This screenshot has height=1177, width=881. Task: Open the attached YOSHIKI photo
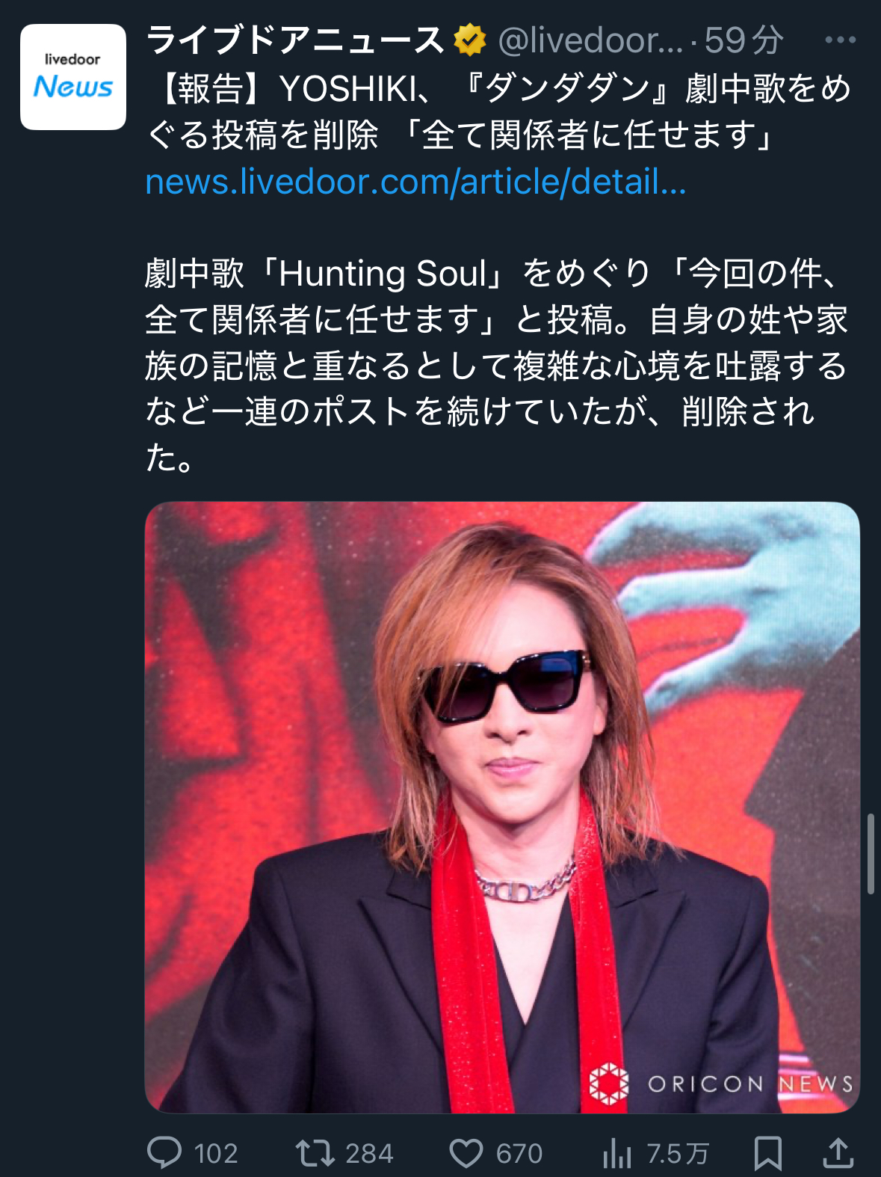point(502,808)
